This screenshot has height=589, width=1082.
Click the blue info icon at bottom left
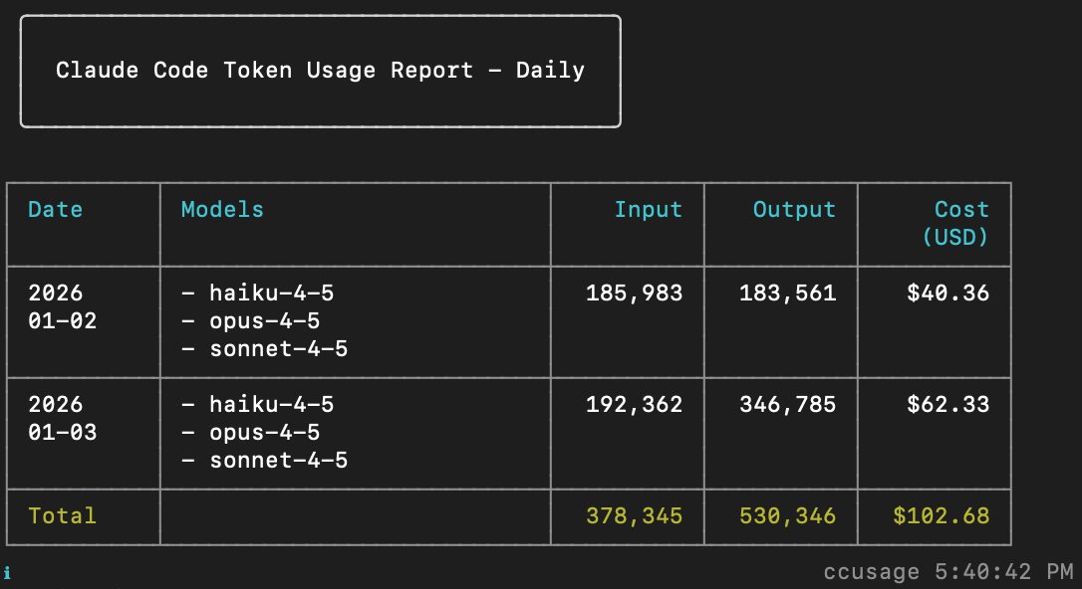[x=7, y=572]
